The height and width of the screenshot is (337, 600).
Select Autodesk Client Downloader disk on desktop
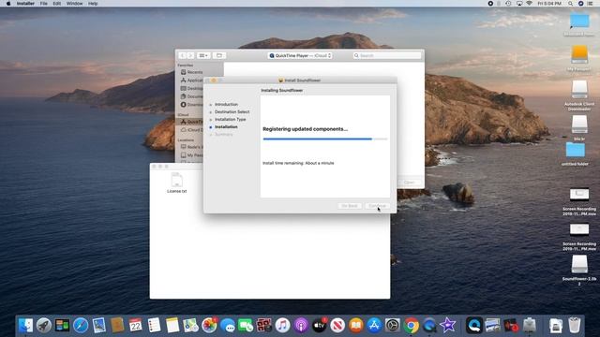(x=579, y=95)
